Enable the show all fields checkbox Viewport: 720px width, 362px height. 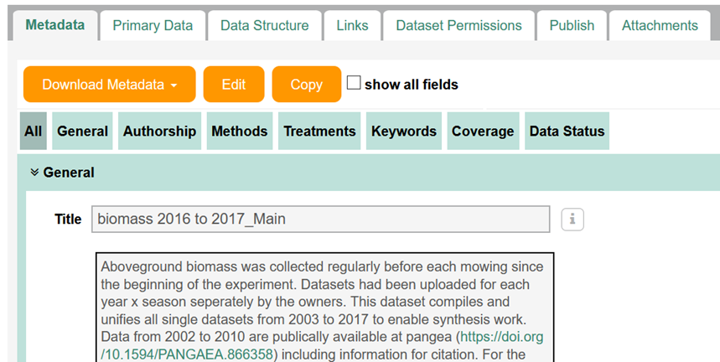pos(353,83)
